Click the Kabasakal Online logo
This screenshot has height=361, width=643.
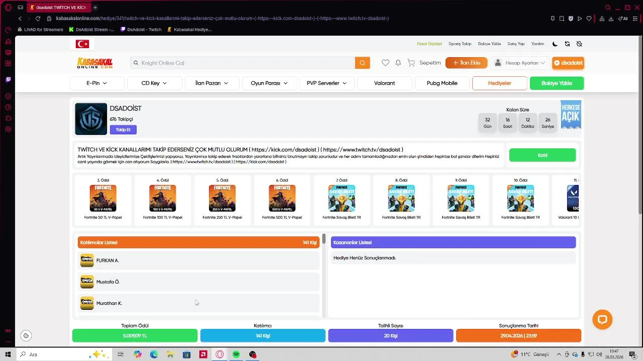pyautogui.click(x=94, y=63)
